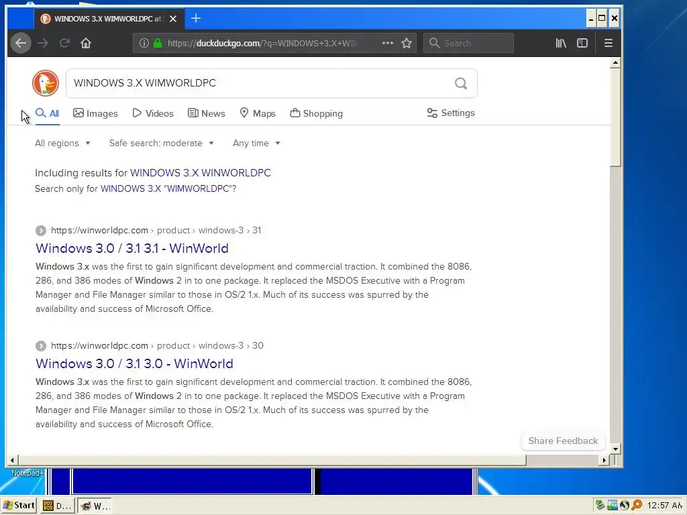Open the Windows Start button
687x515 pixels.
(19, 506)
